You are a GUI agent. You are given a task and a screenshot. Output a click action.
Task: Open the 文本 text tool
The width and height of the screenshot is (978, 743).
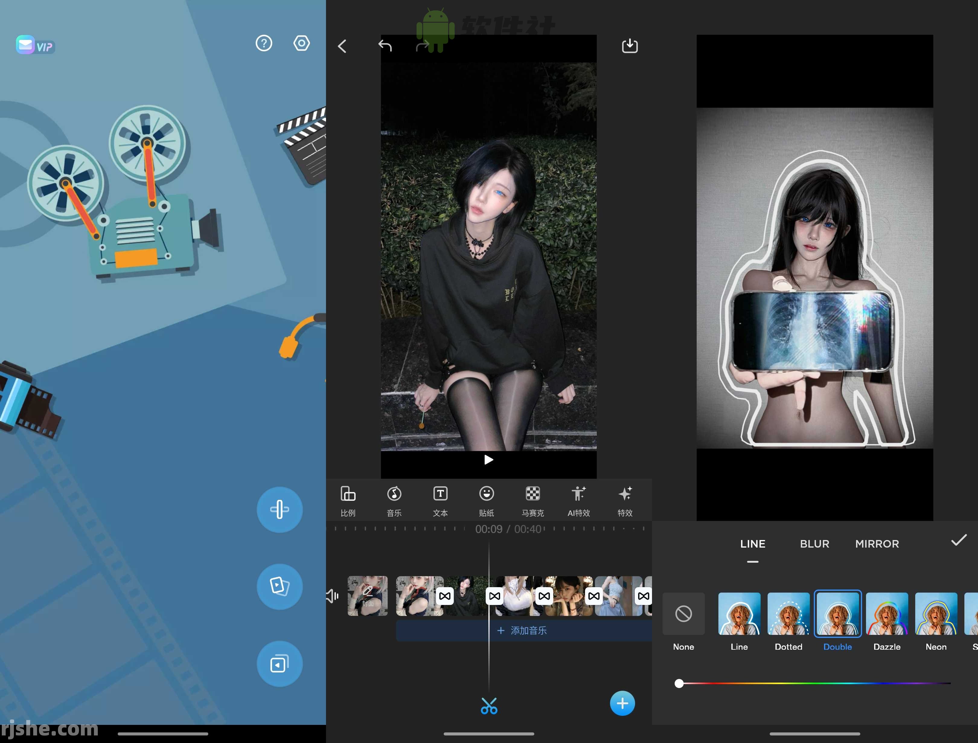pyautogui.click(x=440, y=500)
